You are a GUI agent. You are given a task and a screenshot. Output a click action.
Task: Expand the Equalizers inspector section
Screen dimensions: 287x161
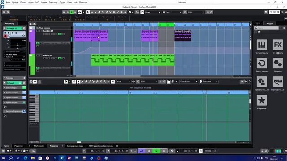pyautogui.click(x=14, y=88)
